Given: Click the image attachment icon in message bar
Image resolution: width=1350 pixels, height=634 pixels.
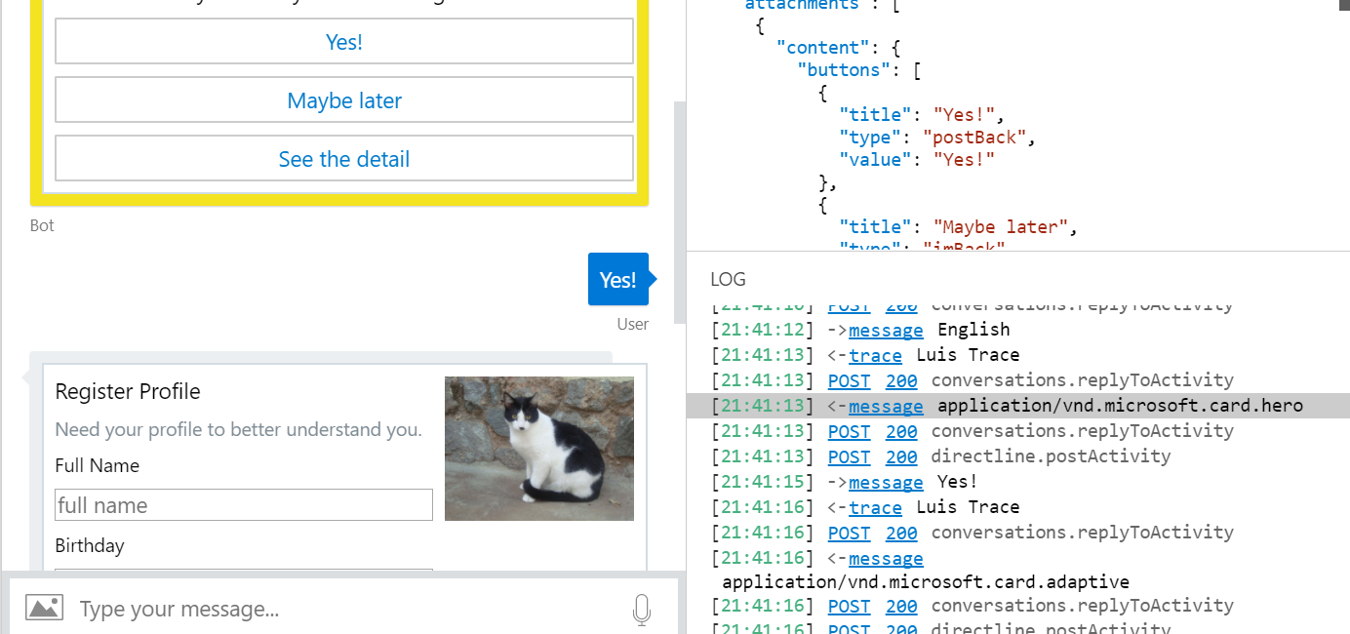Looking at the screenshot, I should click(43, 607).
